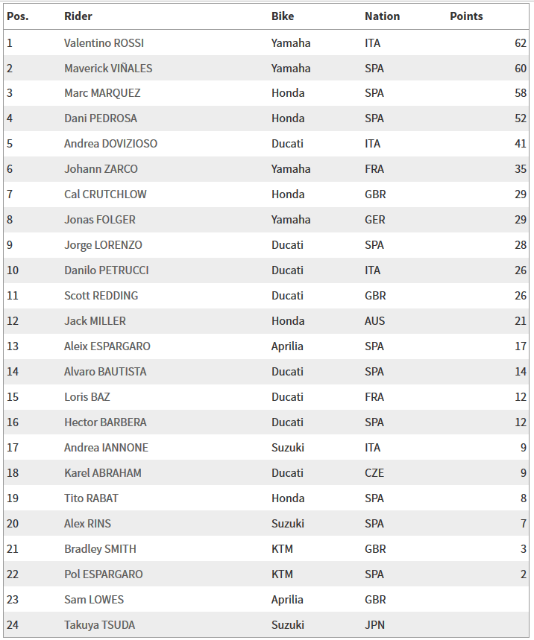This screenshot has width=534, height=640.
Task: Select Cal CRUTCHLOW in standings
Action: coord(105,194)
